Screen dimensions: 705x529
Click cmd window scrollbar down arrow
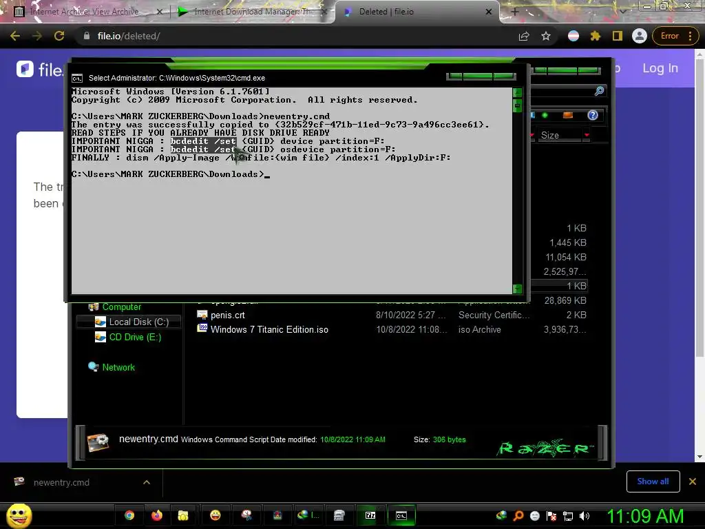518,289
